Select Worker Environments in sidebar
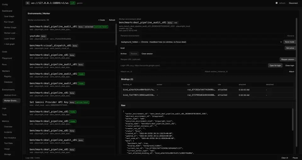302x160 pixels. (11, 100)
